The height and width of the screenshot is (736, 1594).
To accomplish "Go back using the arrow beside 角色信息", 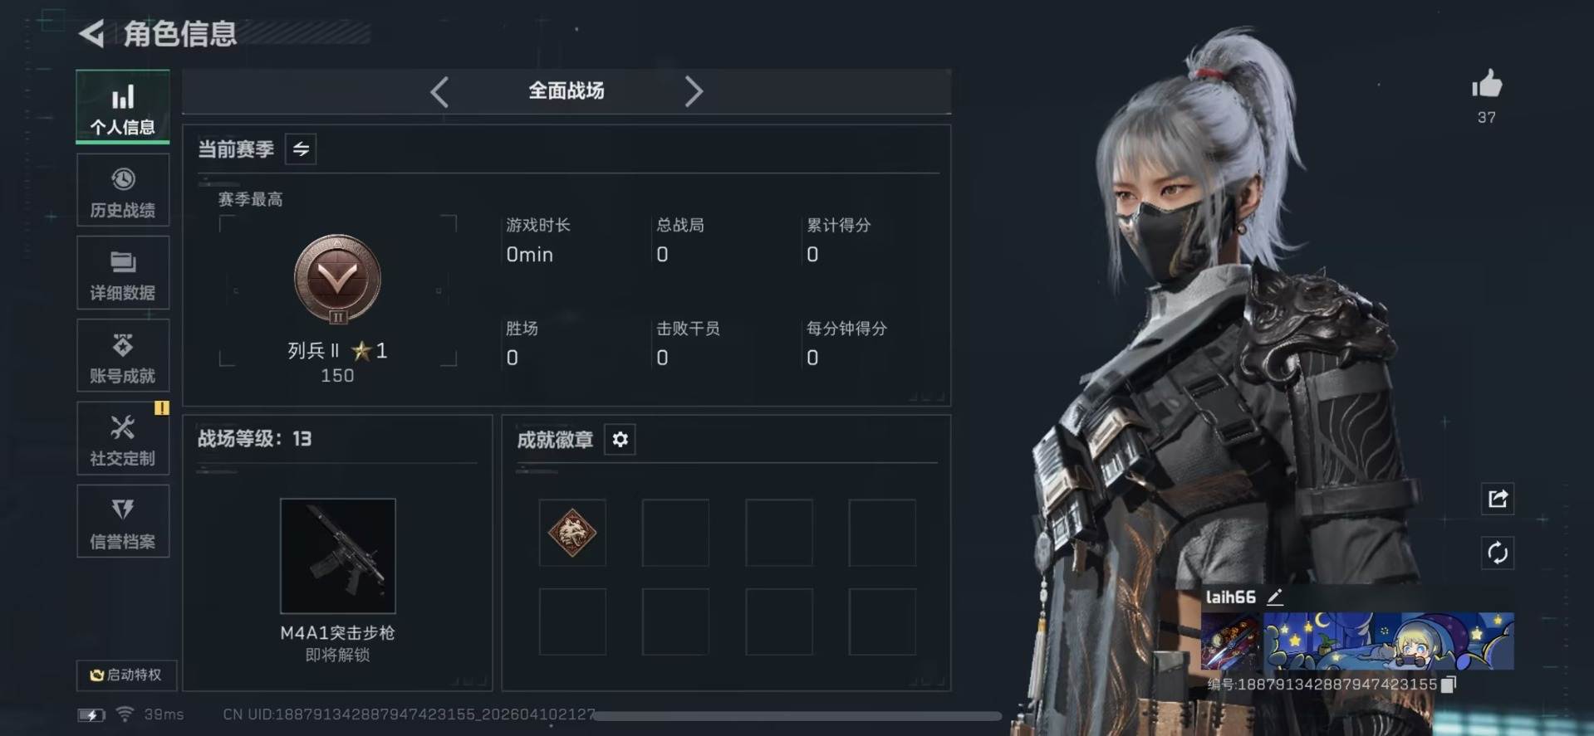I will click(x=92, y=34).
